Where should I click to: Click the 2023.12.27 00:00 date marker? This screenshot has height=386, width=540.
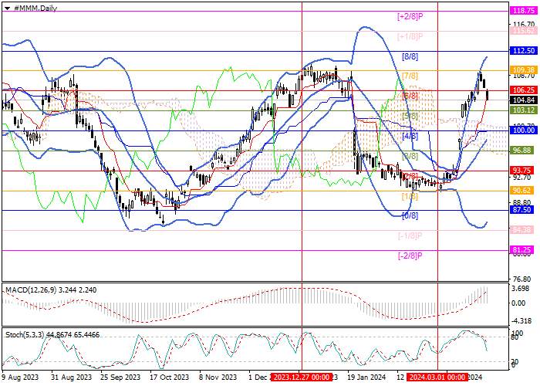coord(302,377)
